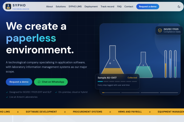Click SOFTWARE DEVELOPMENT in the yellow ticker
Image resolution: width=184 pixels, height=122 pixels.
(41, 112)
